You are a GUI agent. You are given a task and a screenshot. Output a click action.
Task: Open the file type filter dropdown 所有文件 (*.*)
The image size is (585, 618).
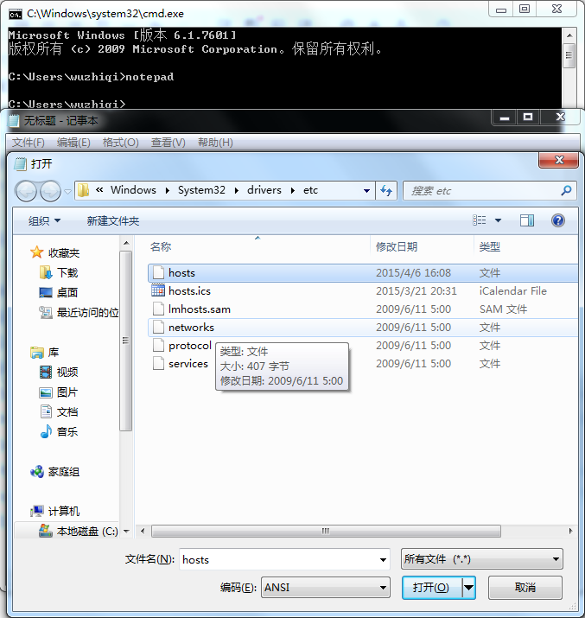tap(482, 559)
